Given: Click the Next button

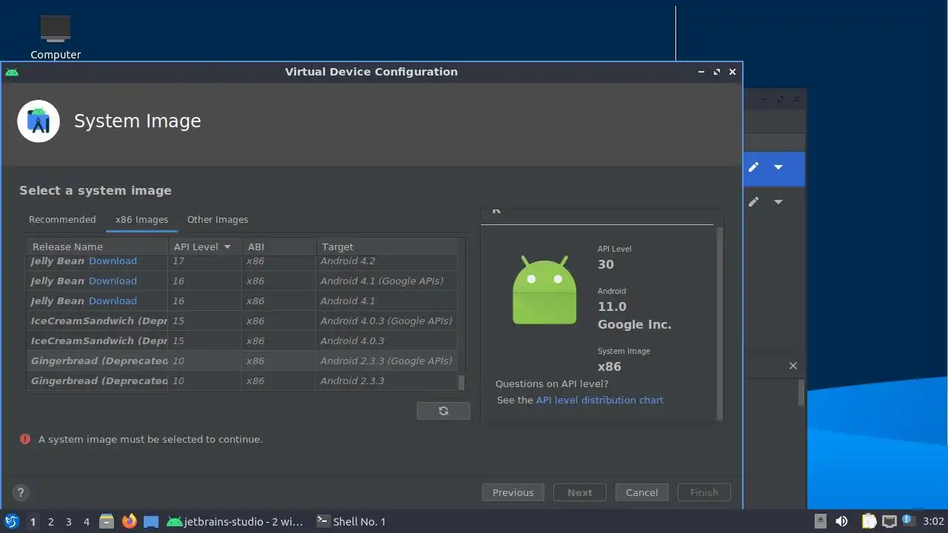Looking at the screenshot, I should [x=580, y=493].
